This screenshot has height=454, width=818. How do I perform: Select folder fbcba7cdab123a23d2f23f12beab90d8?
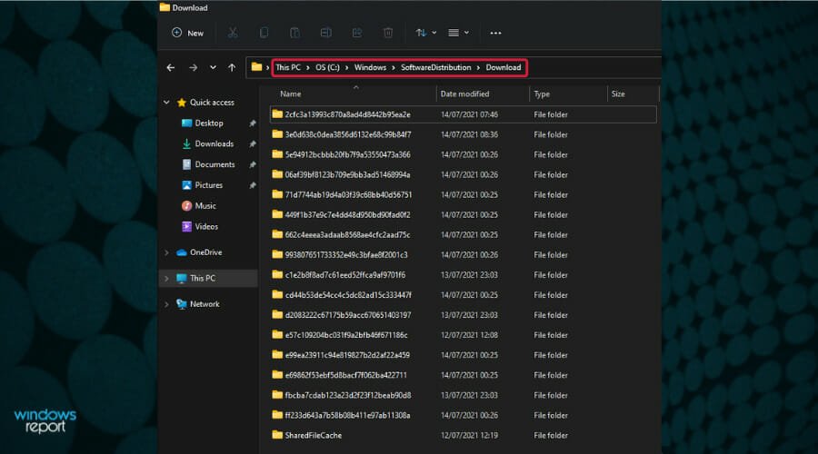tap(348, 396)
